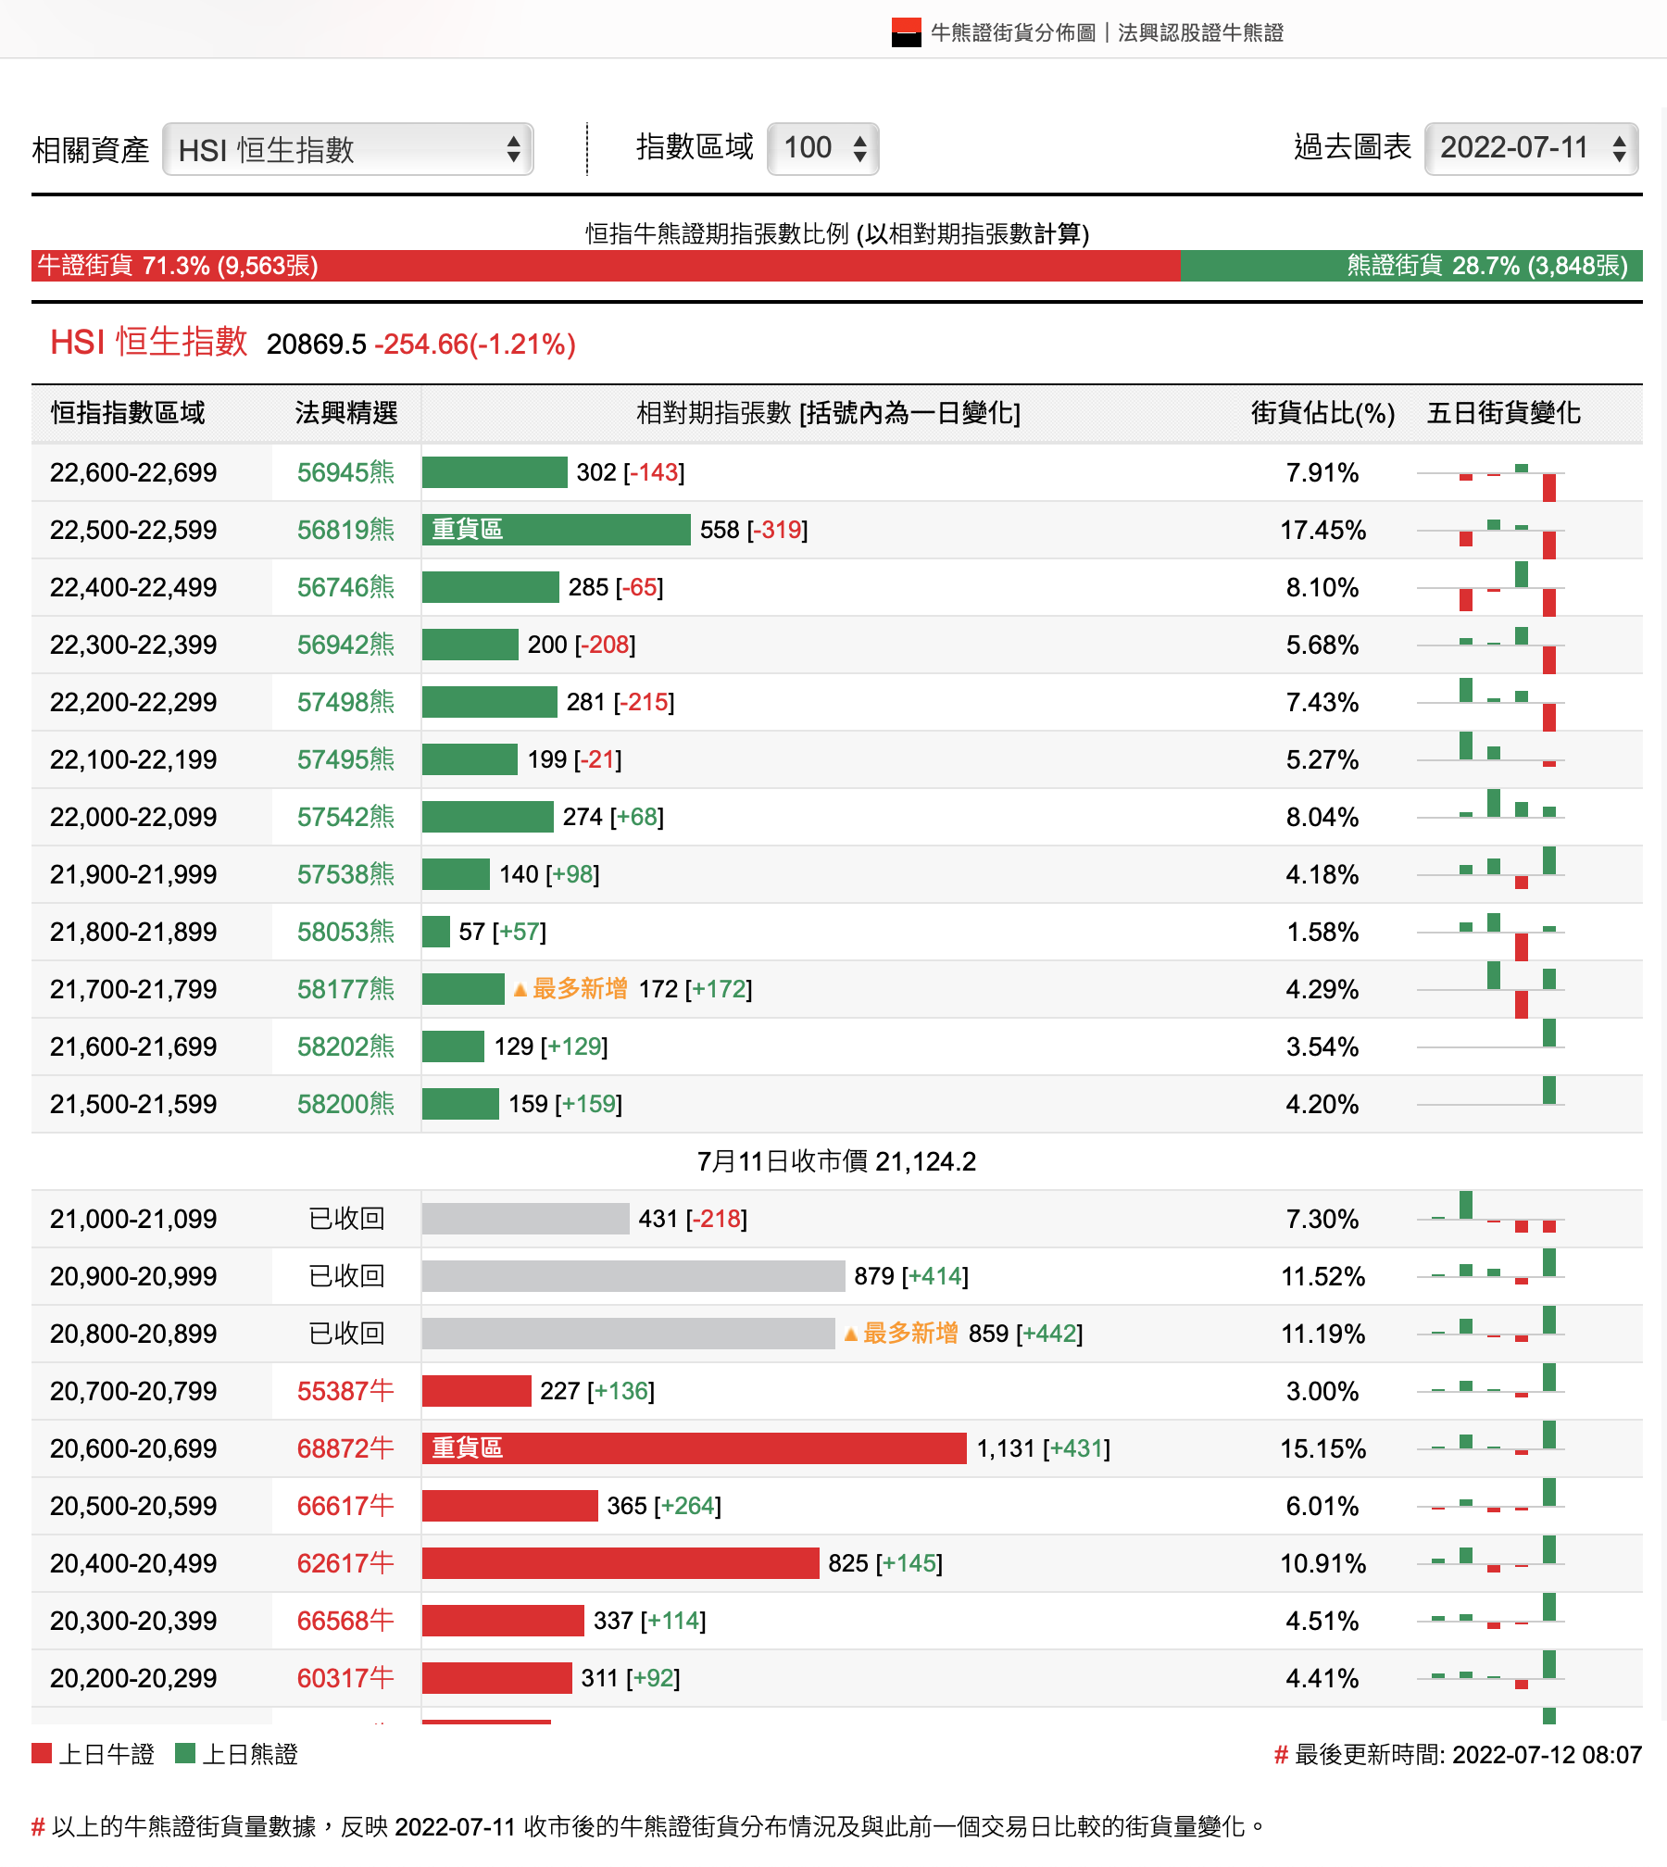Click the 恒指指數區域 column header
The width and height of the screenshot is (1667, 1867).
pyautogui.click(x=128, y=413)
